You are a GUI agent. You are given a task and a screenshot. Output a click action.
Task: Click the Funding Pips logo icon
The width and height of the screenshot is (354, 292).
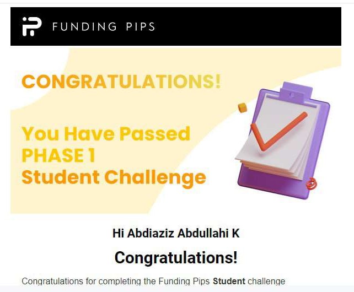(x=31, y=26)
